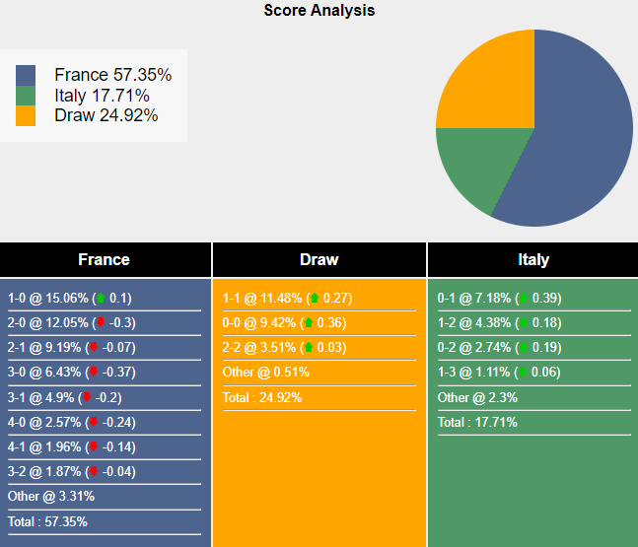
Task: Select the France column header
Action: click(104, 260)
